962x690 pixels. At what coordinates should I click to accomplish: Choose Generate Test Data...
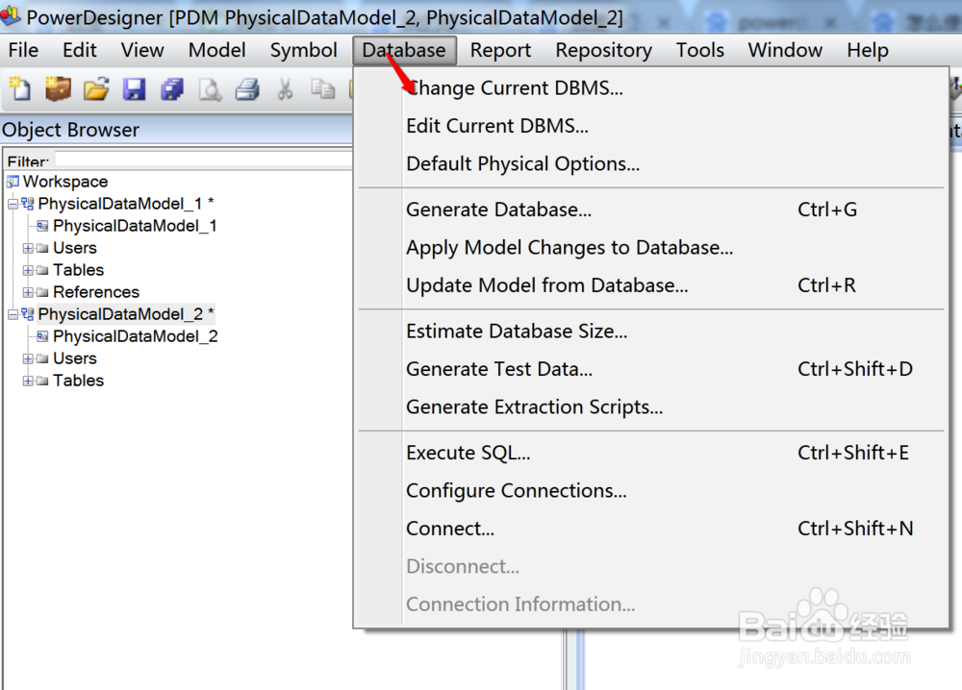tap(651, 370)
